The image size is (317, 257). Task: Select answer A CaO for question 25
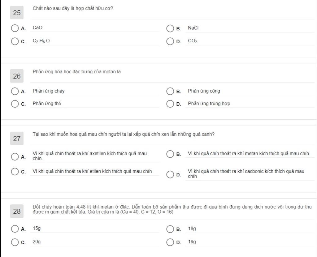point(15,28)
